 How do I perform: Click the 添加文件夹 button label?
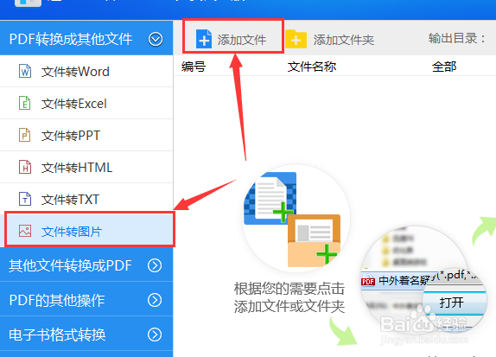tap(344, 40)
